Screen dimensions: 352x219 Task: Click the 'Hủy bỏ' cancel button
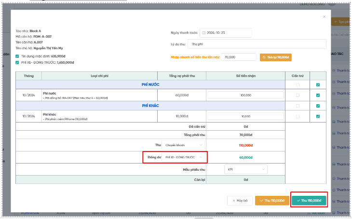240,201
